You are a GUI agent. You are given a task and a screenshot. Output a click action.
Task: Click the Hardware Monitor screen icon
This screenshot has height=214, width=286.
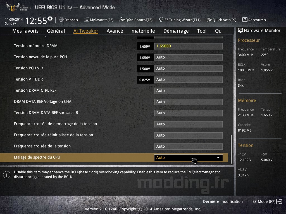240,30
